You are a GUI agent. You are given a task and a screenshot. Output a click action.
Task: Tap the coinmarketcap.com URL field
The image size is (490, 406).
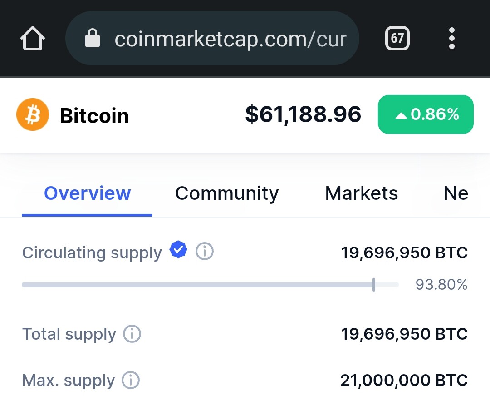[212, 38]
